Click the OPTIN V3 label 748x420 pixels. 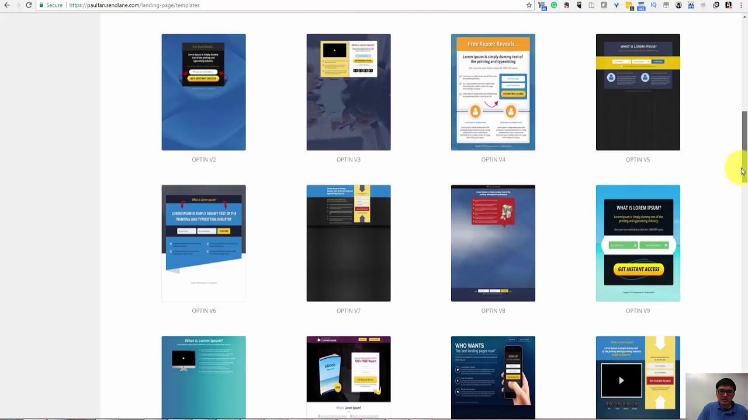(x=348, y=159)
